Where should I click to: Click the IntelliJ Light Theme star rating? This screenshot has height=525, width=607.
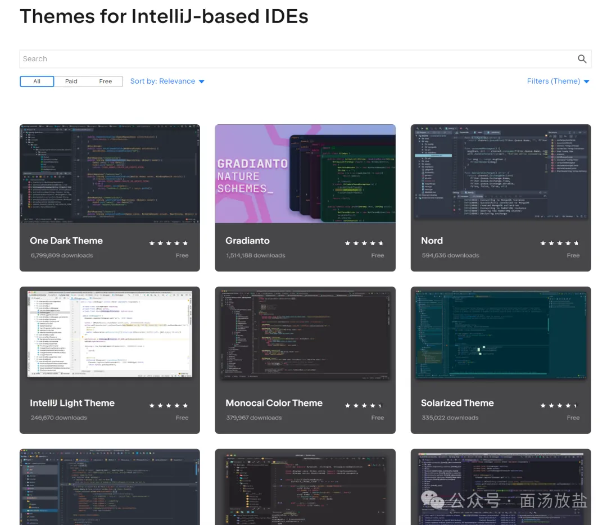169,405
